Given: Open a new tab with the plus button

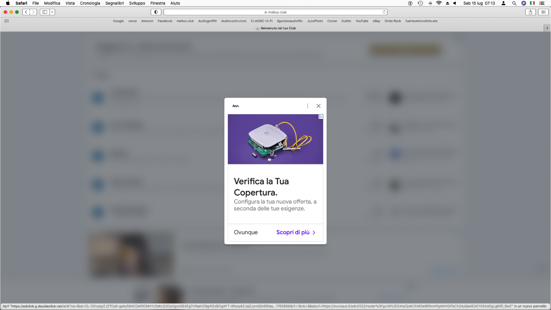Looking at the screenshot, I should 547,28.
